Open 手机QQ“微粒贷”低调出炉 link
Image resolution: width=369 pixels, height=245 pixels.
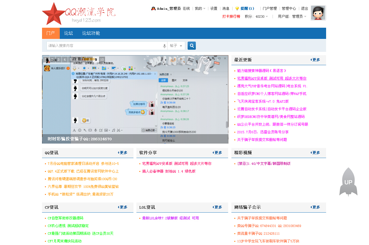(80, 194)
